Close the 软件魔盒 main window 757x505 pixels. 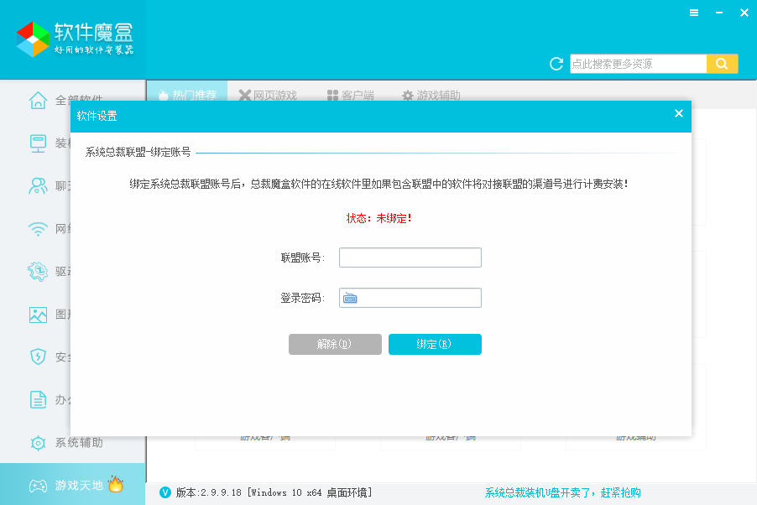[x=744, y=13]
